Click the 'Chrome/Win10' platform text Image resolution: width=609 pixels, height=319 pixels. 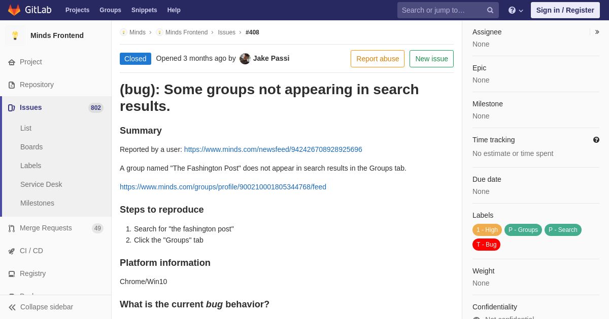click(x=143, y=282)
